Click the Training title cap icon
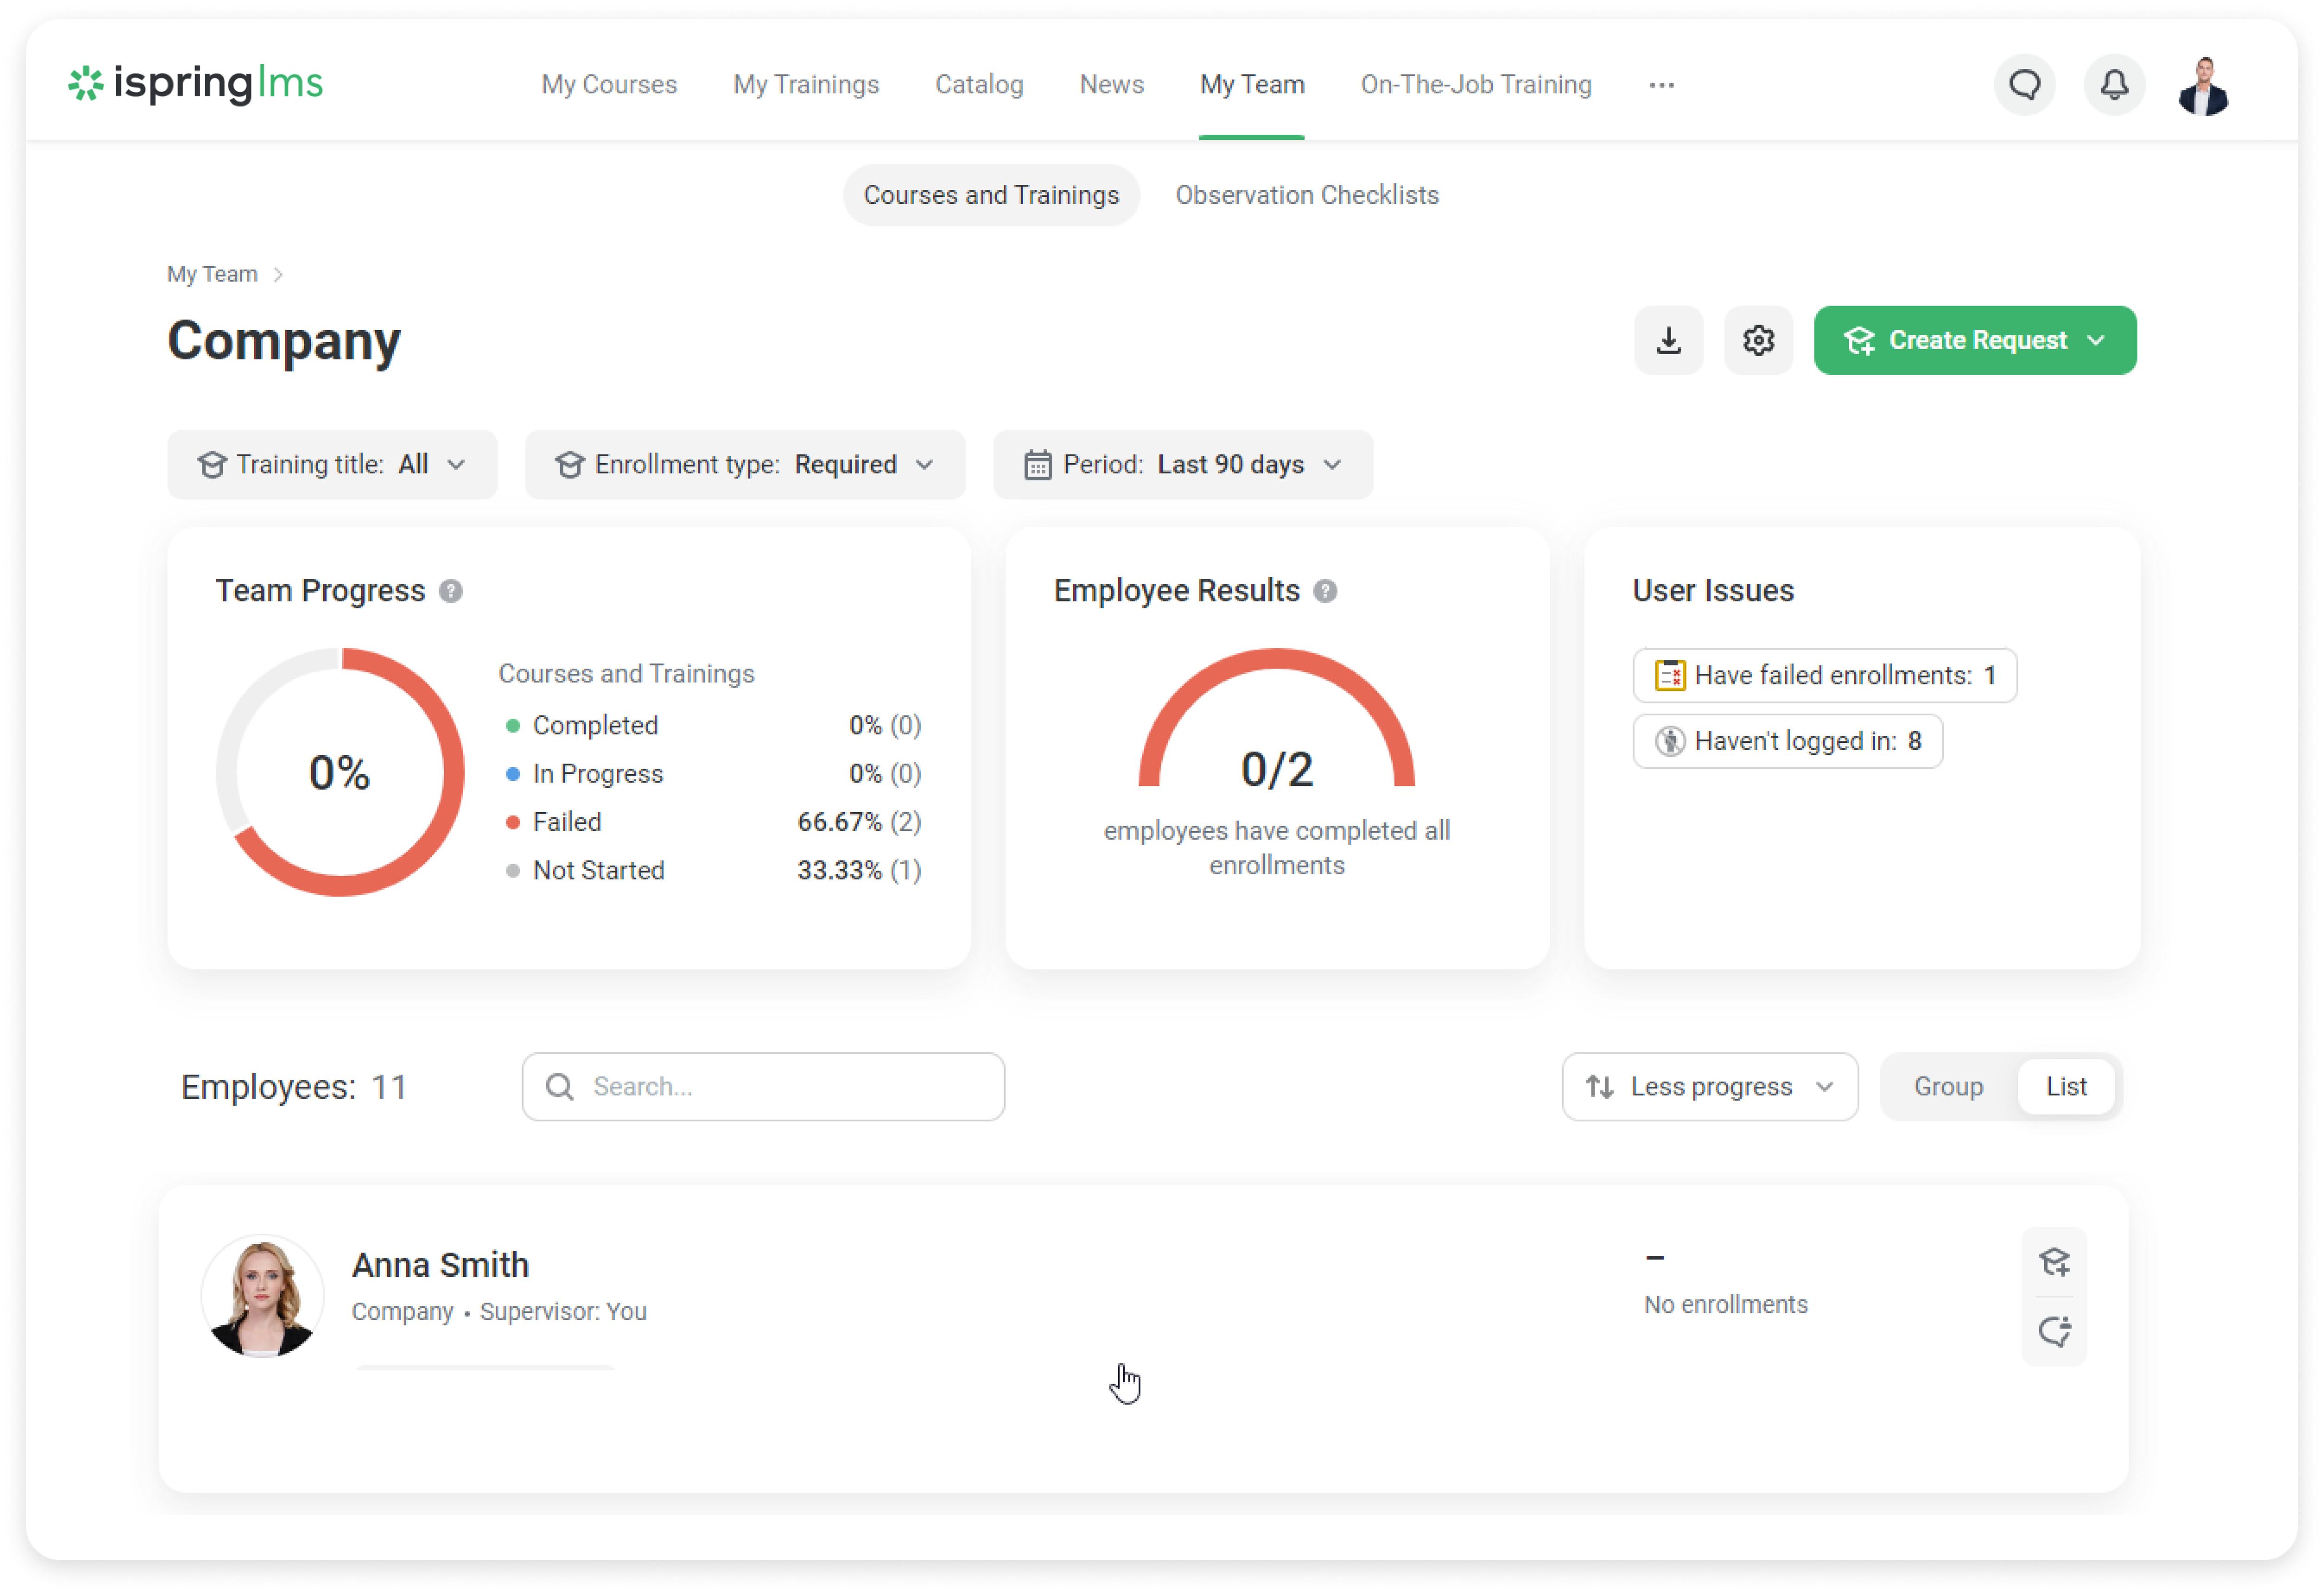The image size is (2324, 1593). pos(212,465)
